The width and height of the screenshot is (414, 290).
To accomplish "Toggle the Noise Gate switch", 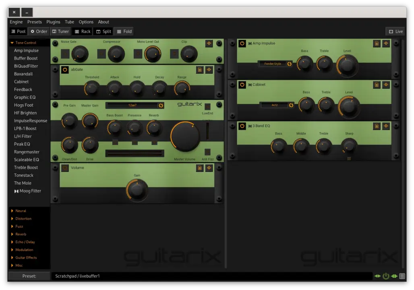I will click(65, 54).
